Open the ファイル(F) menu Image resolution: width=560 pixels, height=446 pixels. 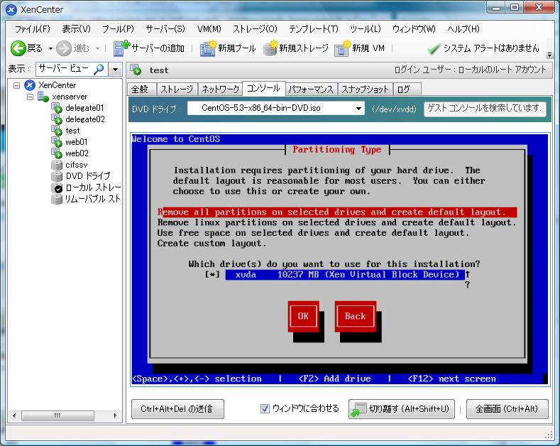click(33, 29)
